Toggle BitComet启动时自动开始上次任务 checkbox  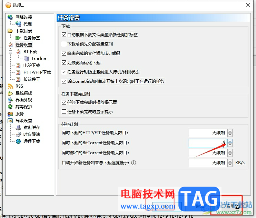coord(64,81)
